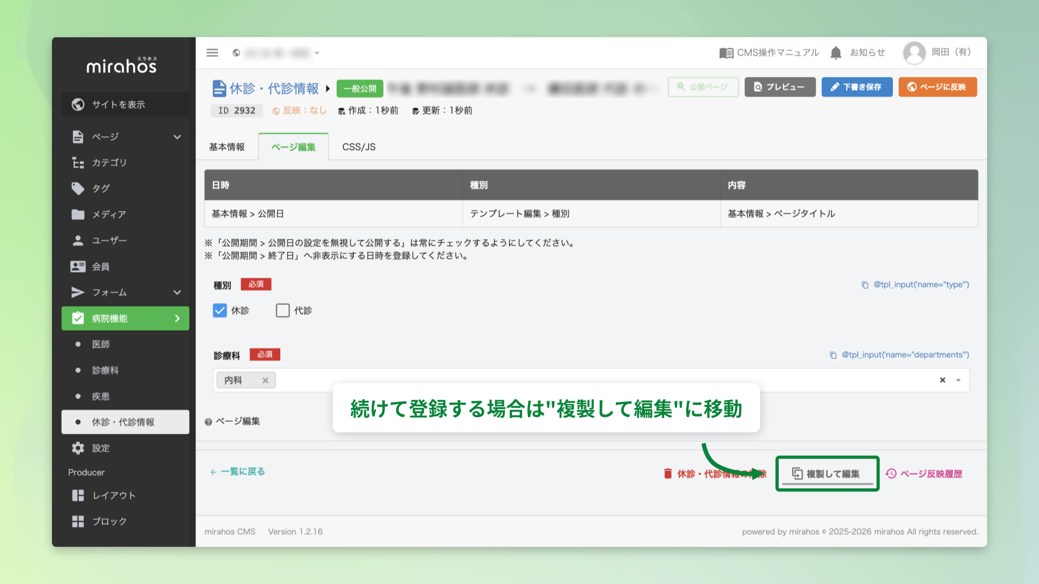This screenshot has height=584, width=1039.
Task: Click the 設定 gear icon
Action: (78, 448)
